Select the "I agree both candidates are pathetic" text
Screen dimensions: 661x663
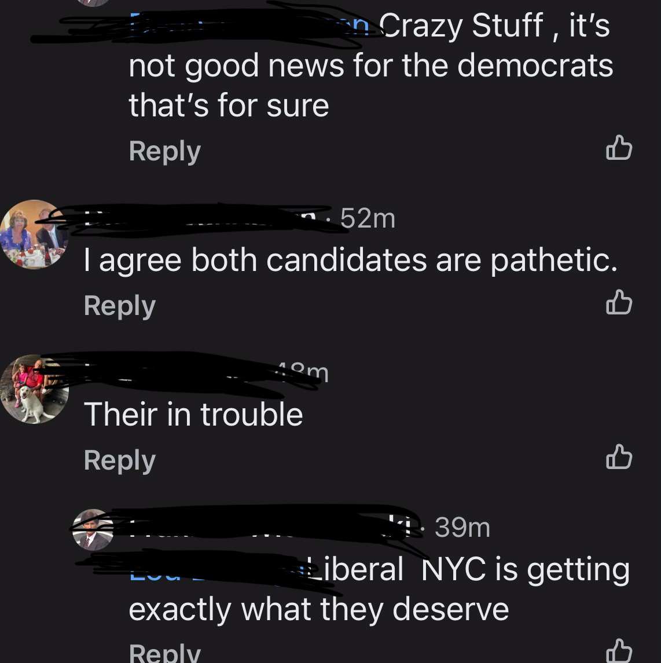point(350,259)
